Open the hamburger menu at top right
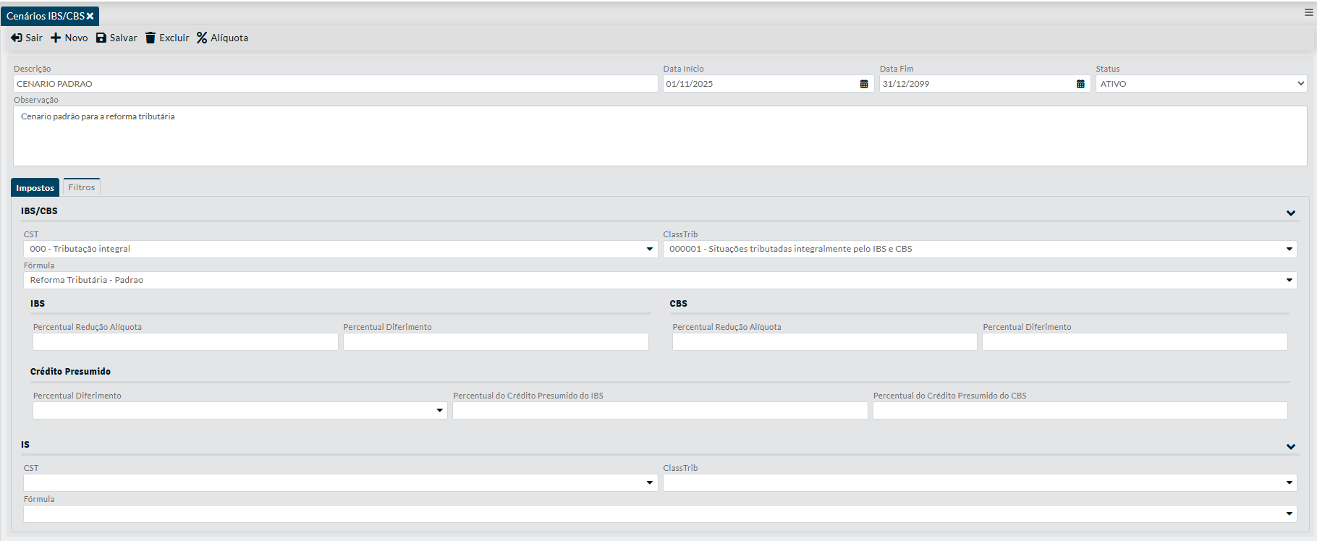 1308,12
